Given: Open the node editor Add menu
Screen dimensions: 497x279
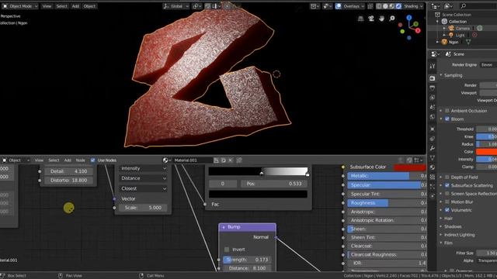Looking at the screenshot, I should (x=68, y=160).
